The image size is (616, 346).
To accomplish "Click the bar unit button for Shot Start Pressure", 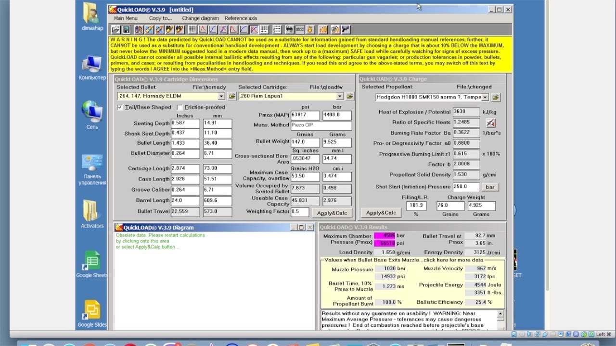I will coord(490,187).
